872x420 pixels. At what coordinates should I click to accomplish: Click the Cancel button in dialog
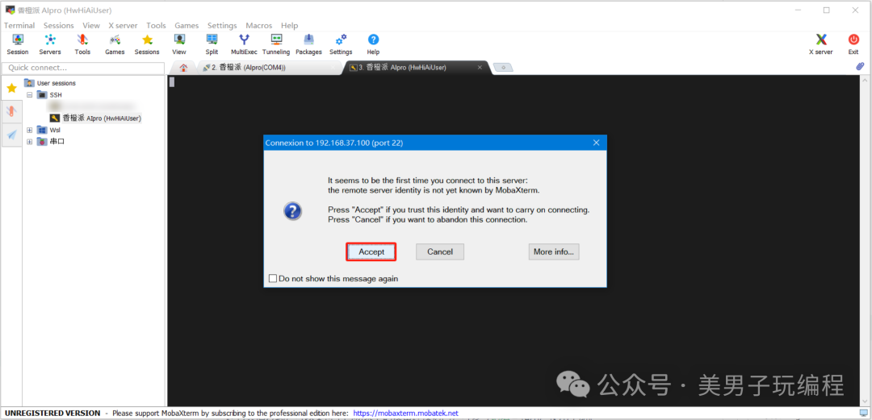click(x=440, y=252)
